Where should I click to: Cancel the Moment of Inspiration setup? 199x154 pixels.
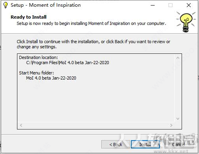179,144
